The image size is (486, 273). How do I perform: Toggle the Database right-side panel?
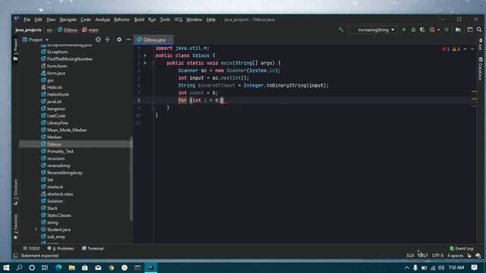pos(481,68)
